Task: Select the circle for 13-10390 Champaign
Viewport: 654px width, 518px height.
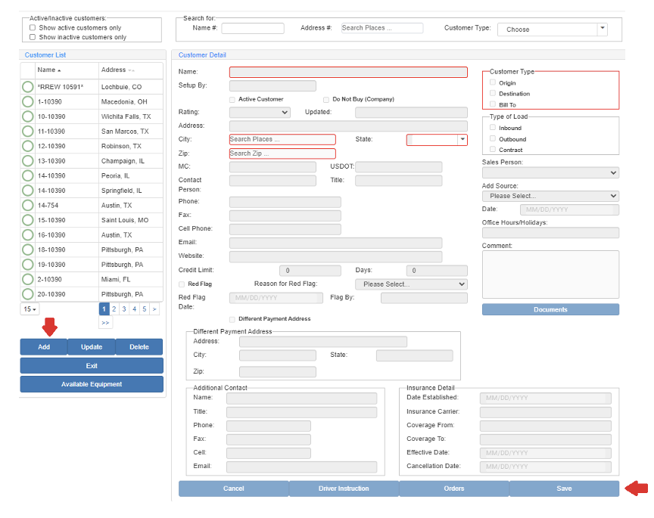Action: (27, 161)
